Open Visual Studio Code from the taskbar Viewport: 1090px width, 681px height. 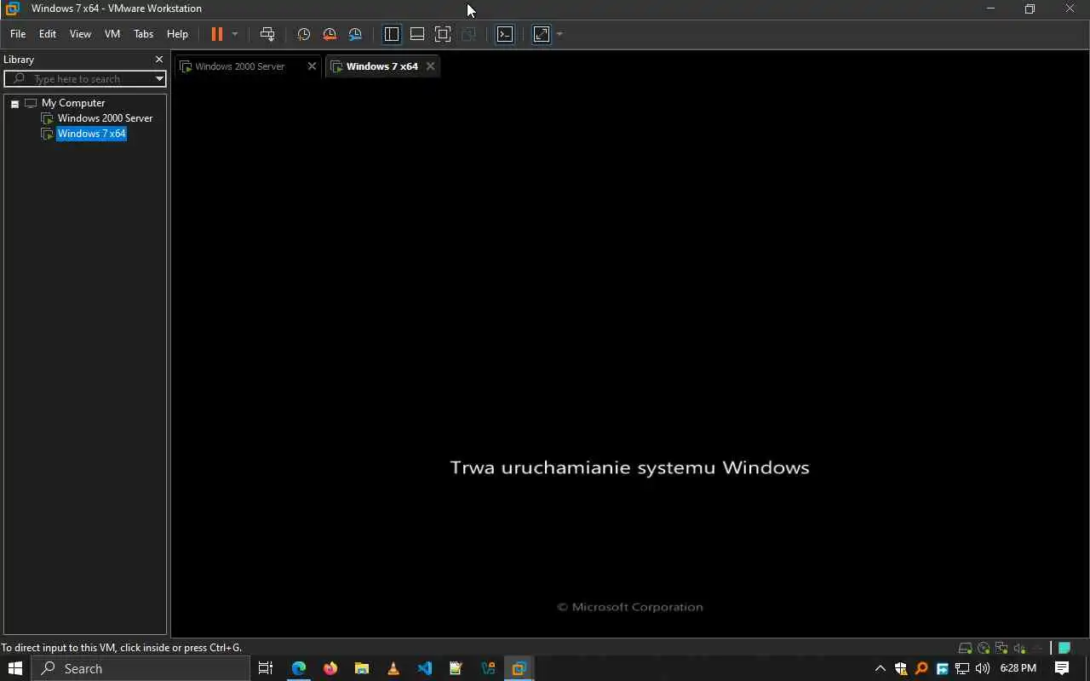[x=425, y=668]
